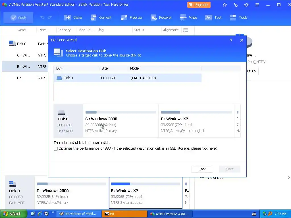Image resolution: width=291 pixels, height=218 pixels.
Task: Click the key-shaped register icon in title bar
Action: point(236,5)
